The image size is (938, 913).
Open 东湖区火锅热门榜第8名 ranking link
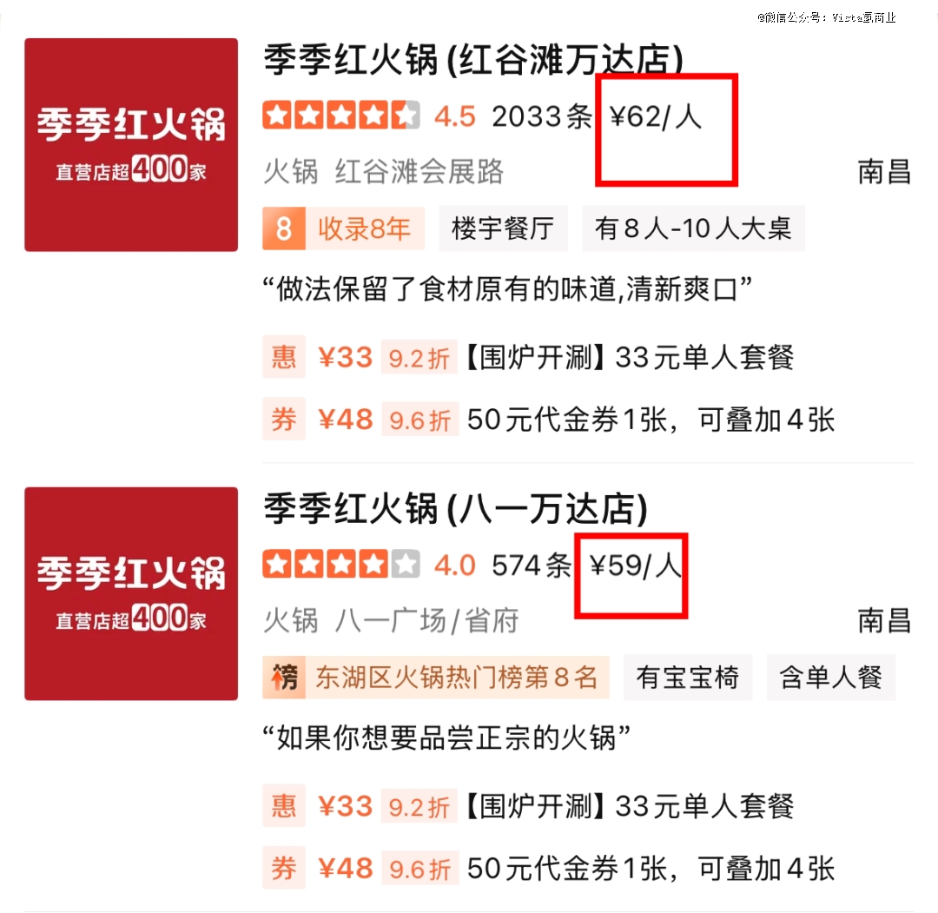[x=457, y=678]
